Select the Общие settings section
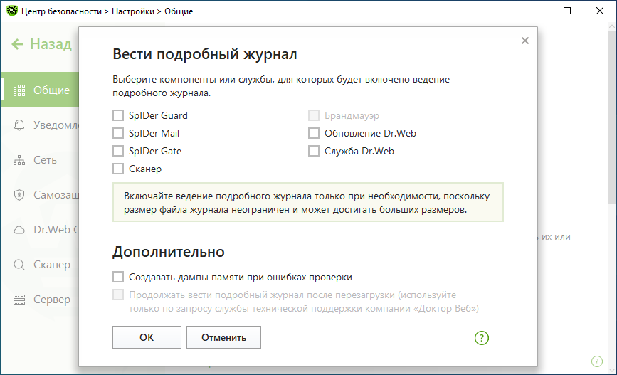This screenshot has width=617, height=375. point(40,90)
